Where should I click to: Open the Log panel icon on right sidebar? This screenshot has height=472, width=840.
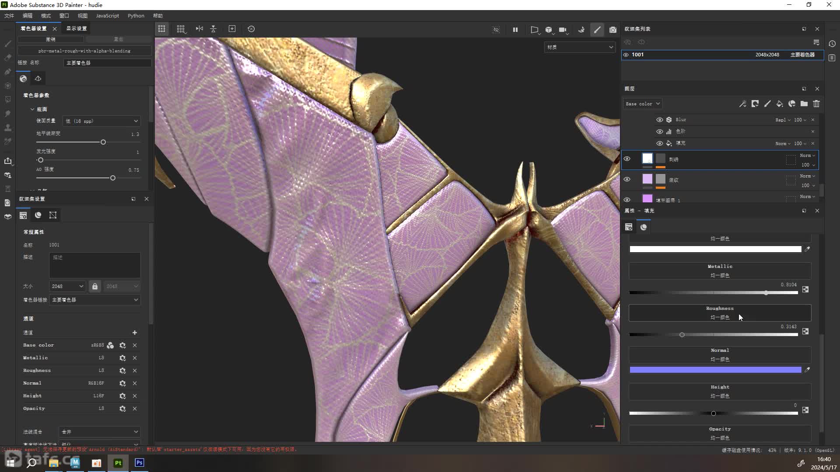(x=832, y=58)
